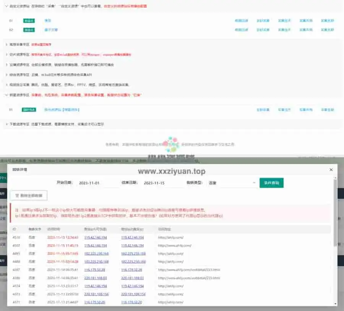The image size is (344, 311).
Task: Click IP 220.181.108.83 in record 4386
Action: coord(96,278)
